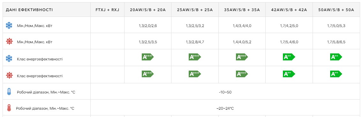
Task: Click the blue snowflake icon beside cooling capacity
Action: pos(9,25)
